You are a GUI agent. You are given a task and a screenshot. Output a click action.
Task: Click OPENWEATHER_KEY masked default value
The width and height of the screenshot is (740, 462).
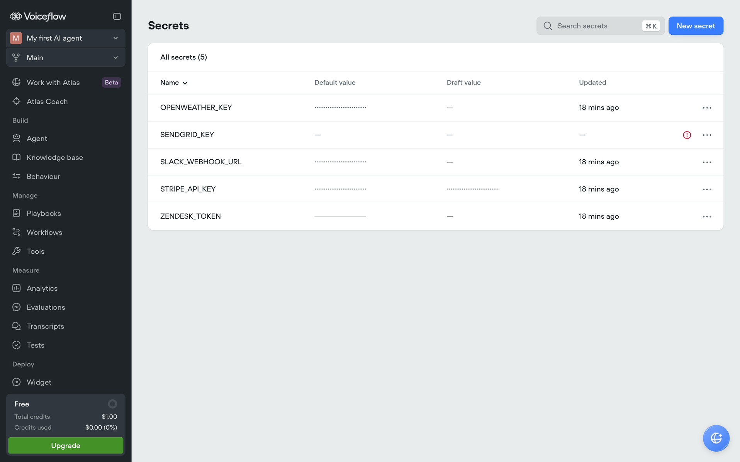[x=340, y=108]
